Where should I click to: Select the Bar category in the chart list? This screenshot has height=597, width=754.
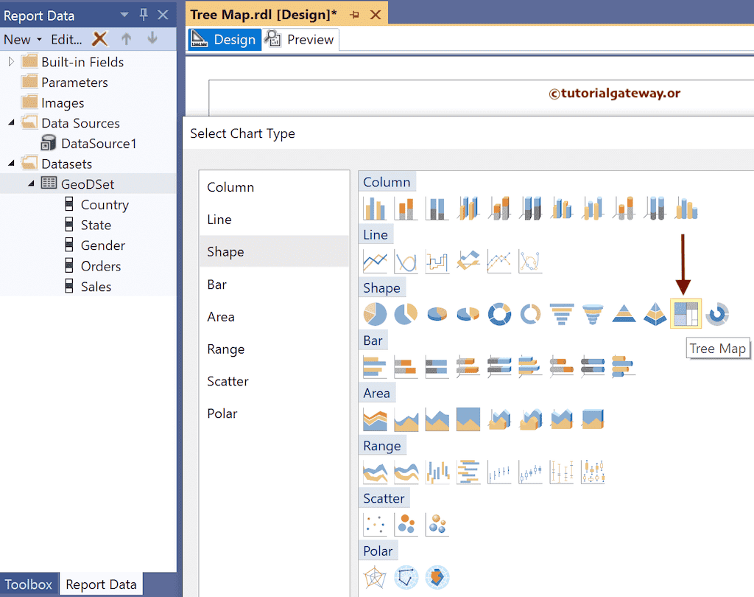pos(218,284)
